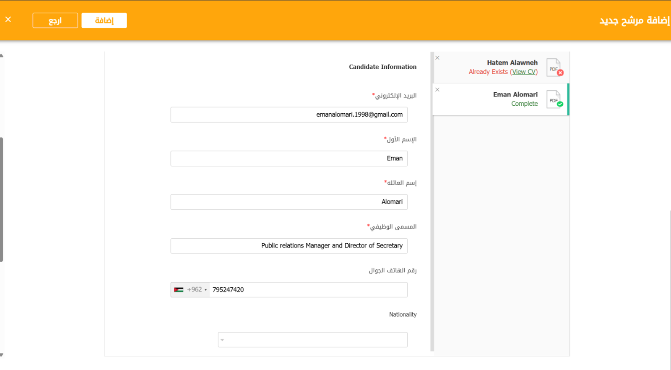The height and width of the screenshot is (370, 671).
Task: Click the إضافة add button
Action: pyautogui.click(x=104, y=21)
